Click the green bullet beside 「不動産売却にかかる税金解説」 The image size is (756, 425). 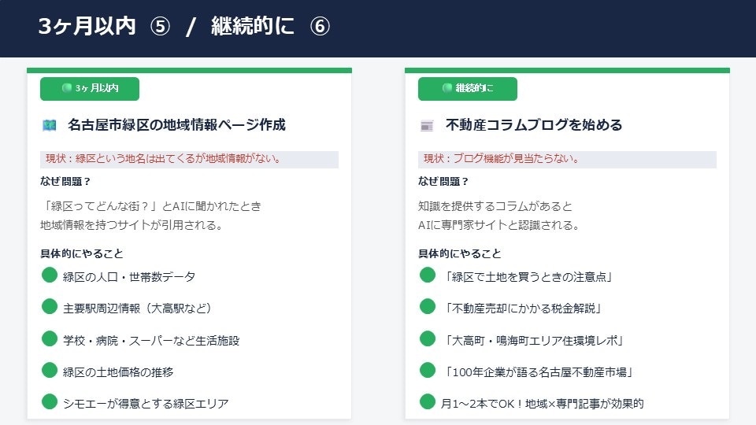428,306
